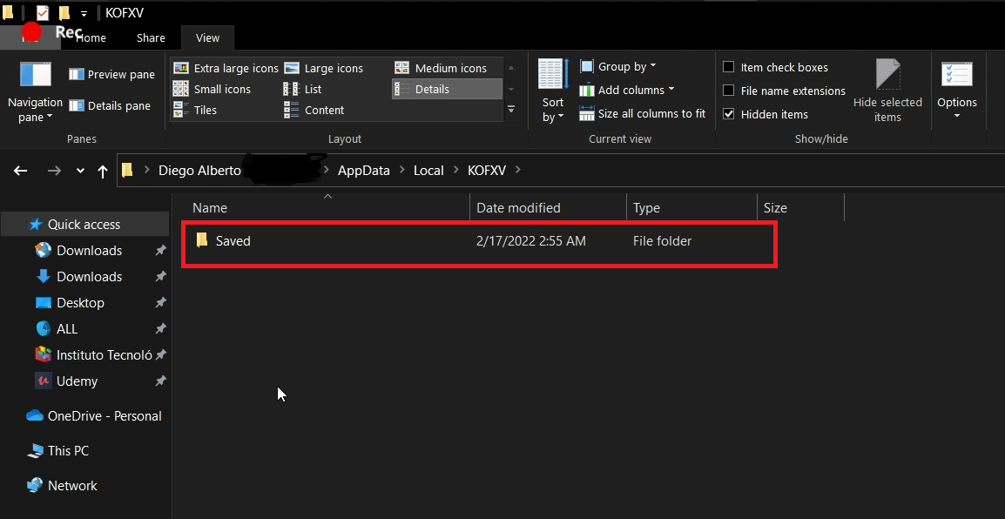Sort by the Date modified column
The height and width of the screenshot is (519, 1005).
[x=518, y=208]
